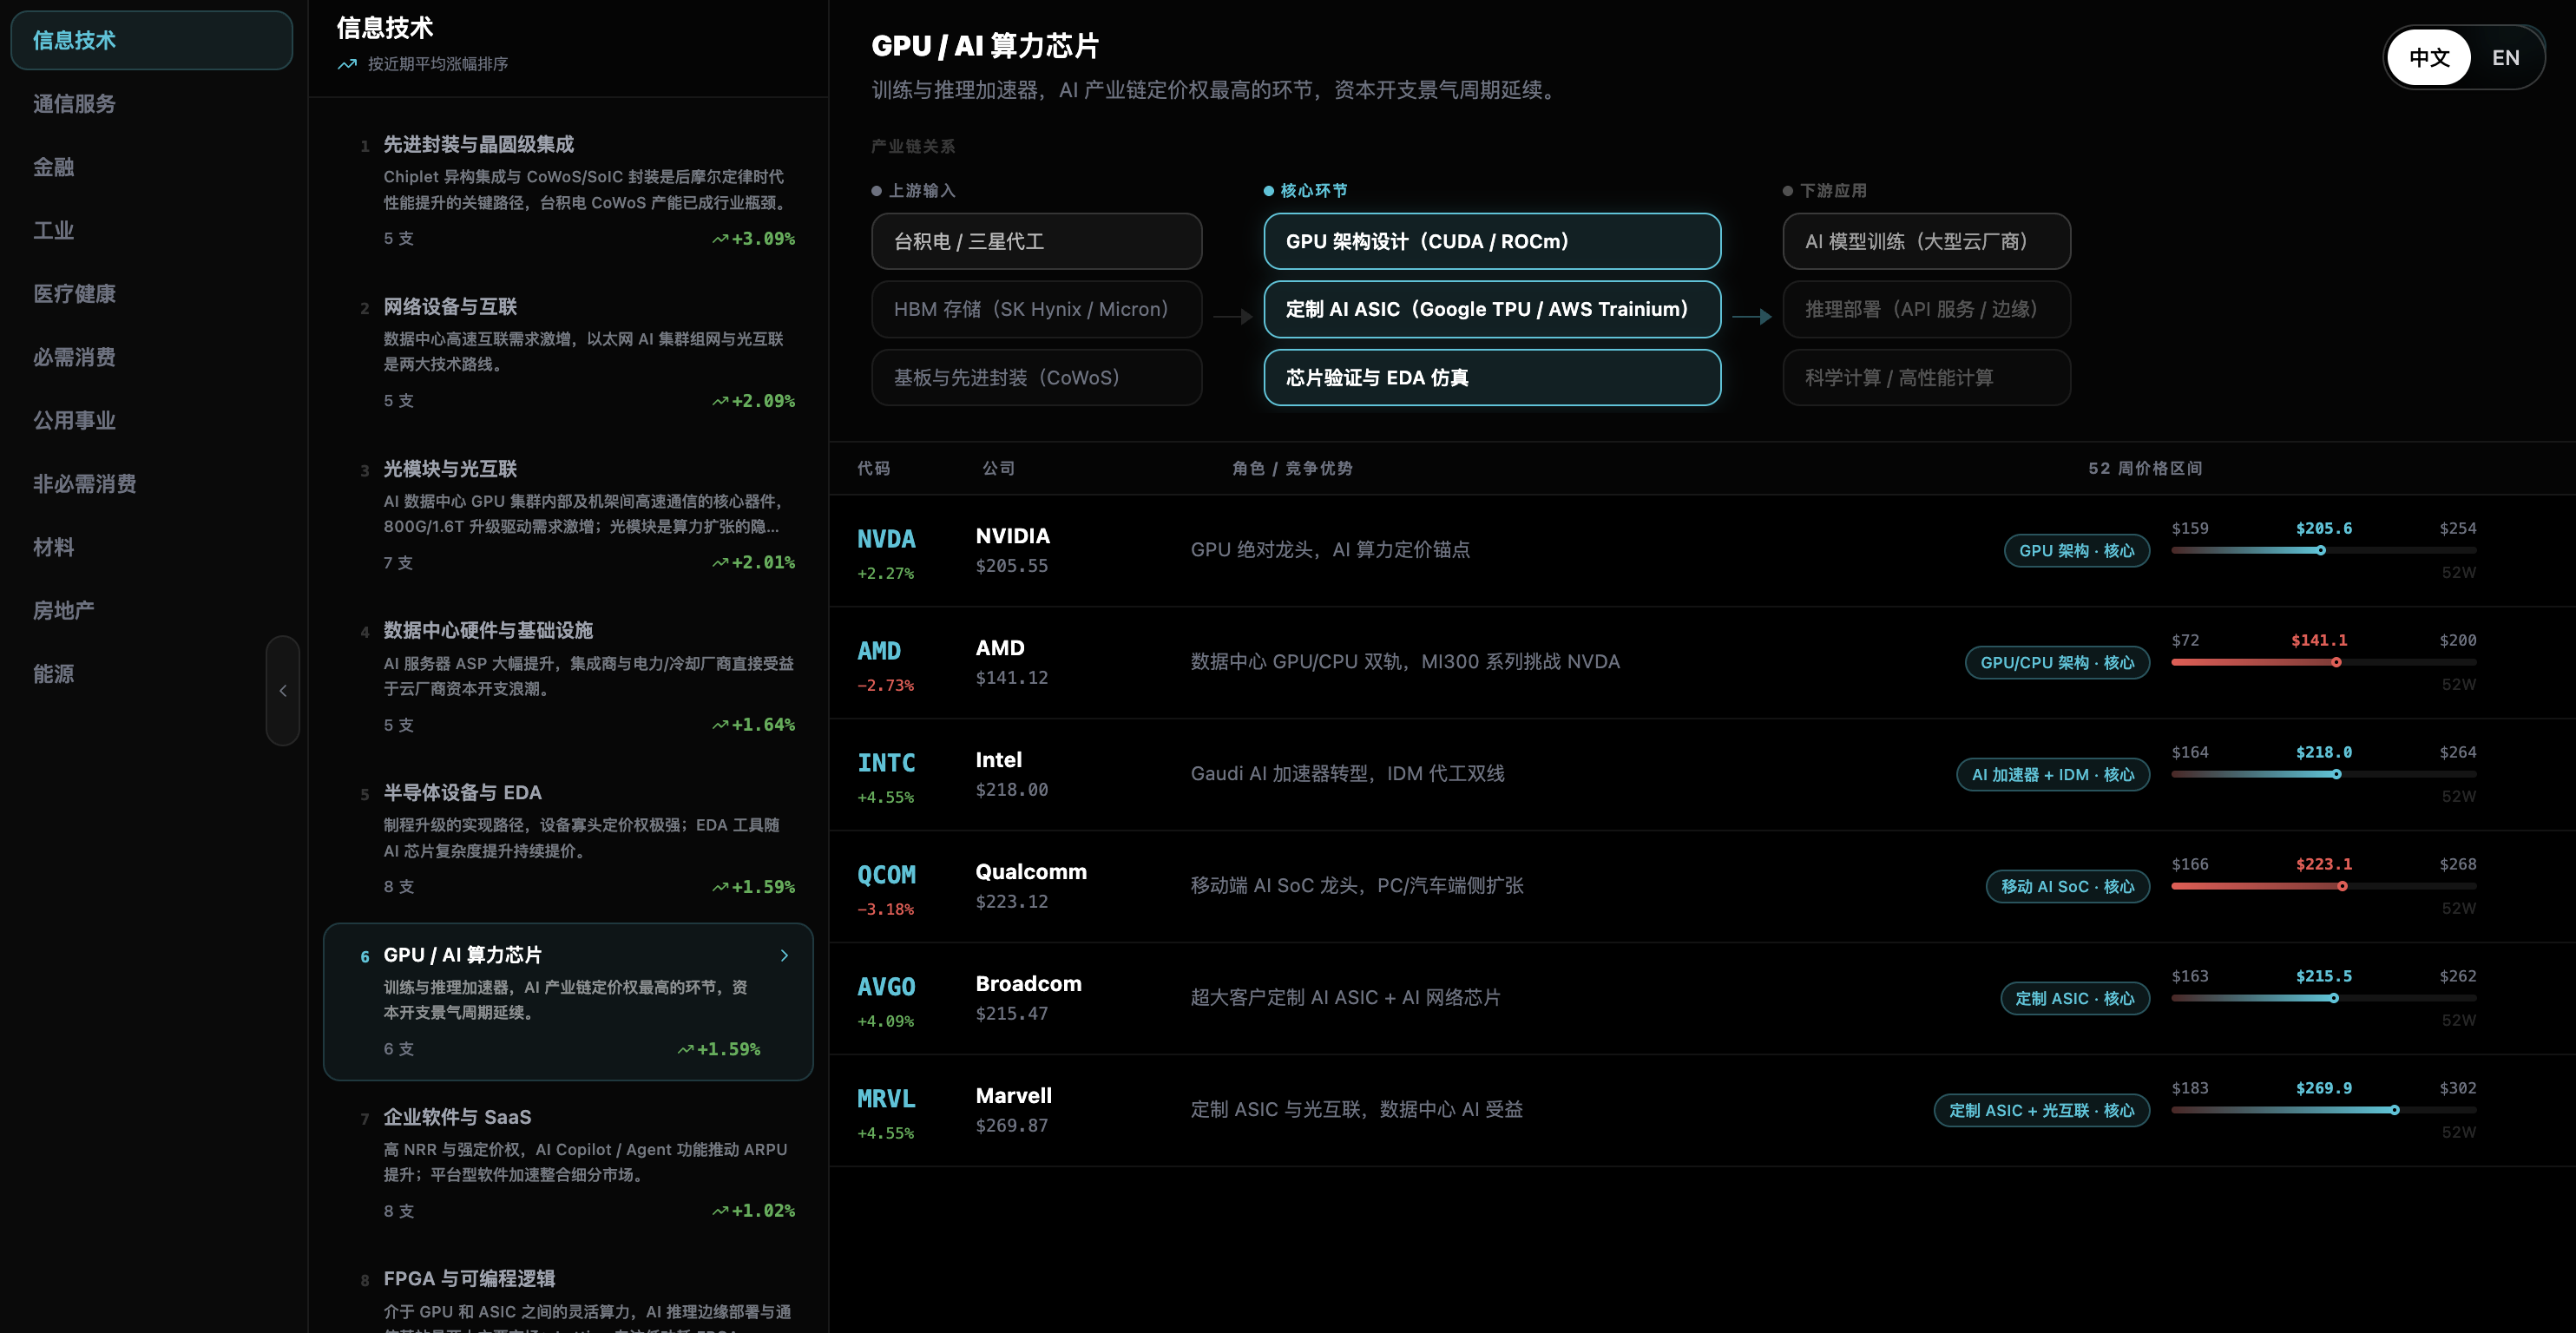Click the 科学计算 / 高性能计算 node
This screenshot has height=1333, width=2576.
click(1926, 377)
